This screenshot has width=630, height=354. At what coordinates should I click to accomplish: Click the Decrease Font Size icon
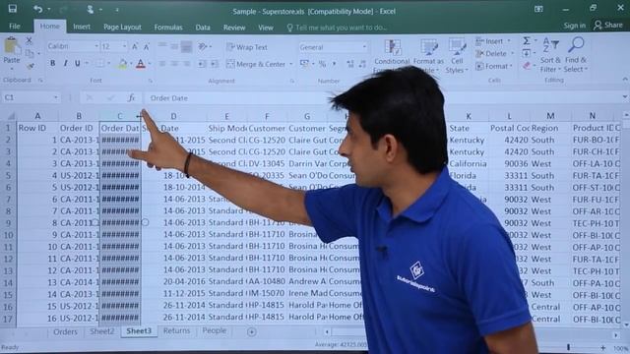coord(147,47)
